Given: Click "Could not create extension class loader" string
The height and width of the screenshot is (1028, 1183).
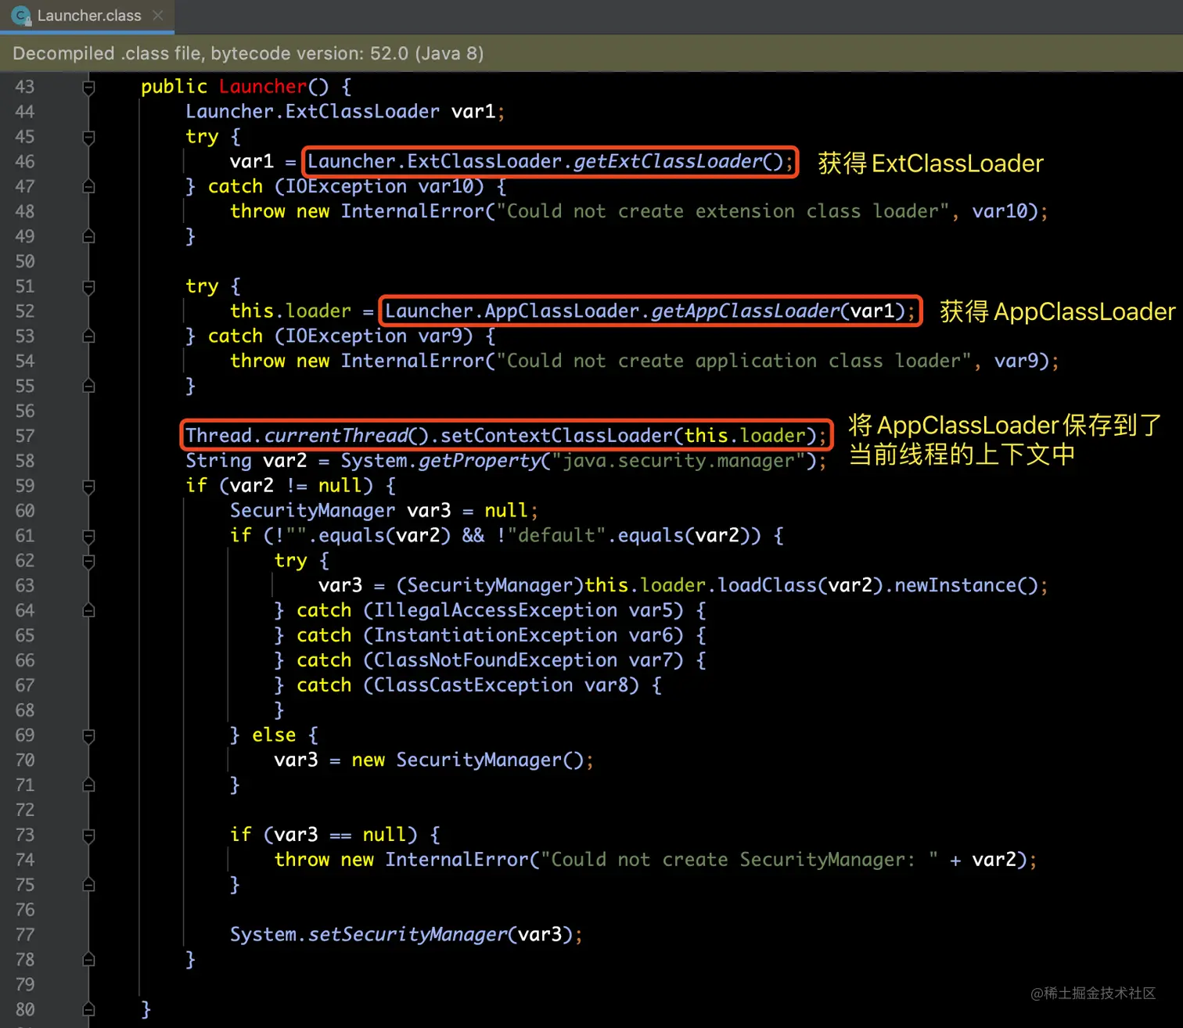Looking at the screenshot, I should [723, 211].
